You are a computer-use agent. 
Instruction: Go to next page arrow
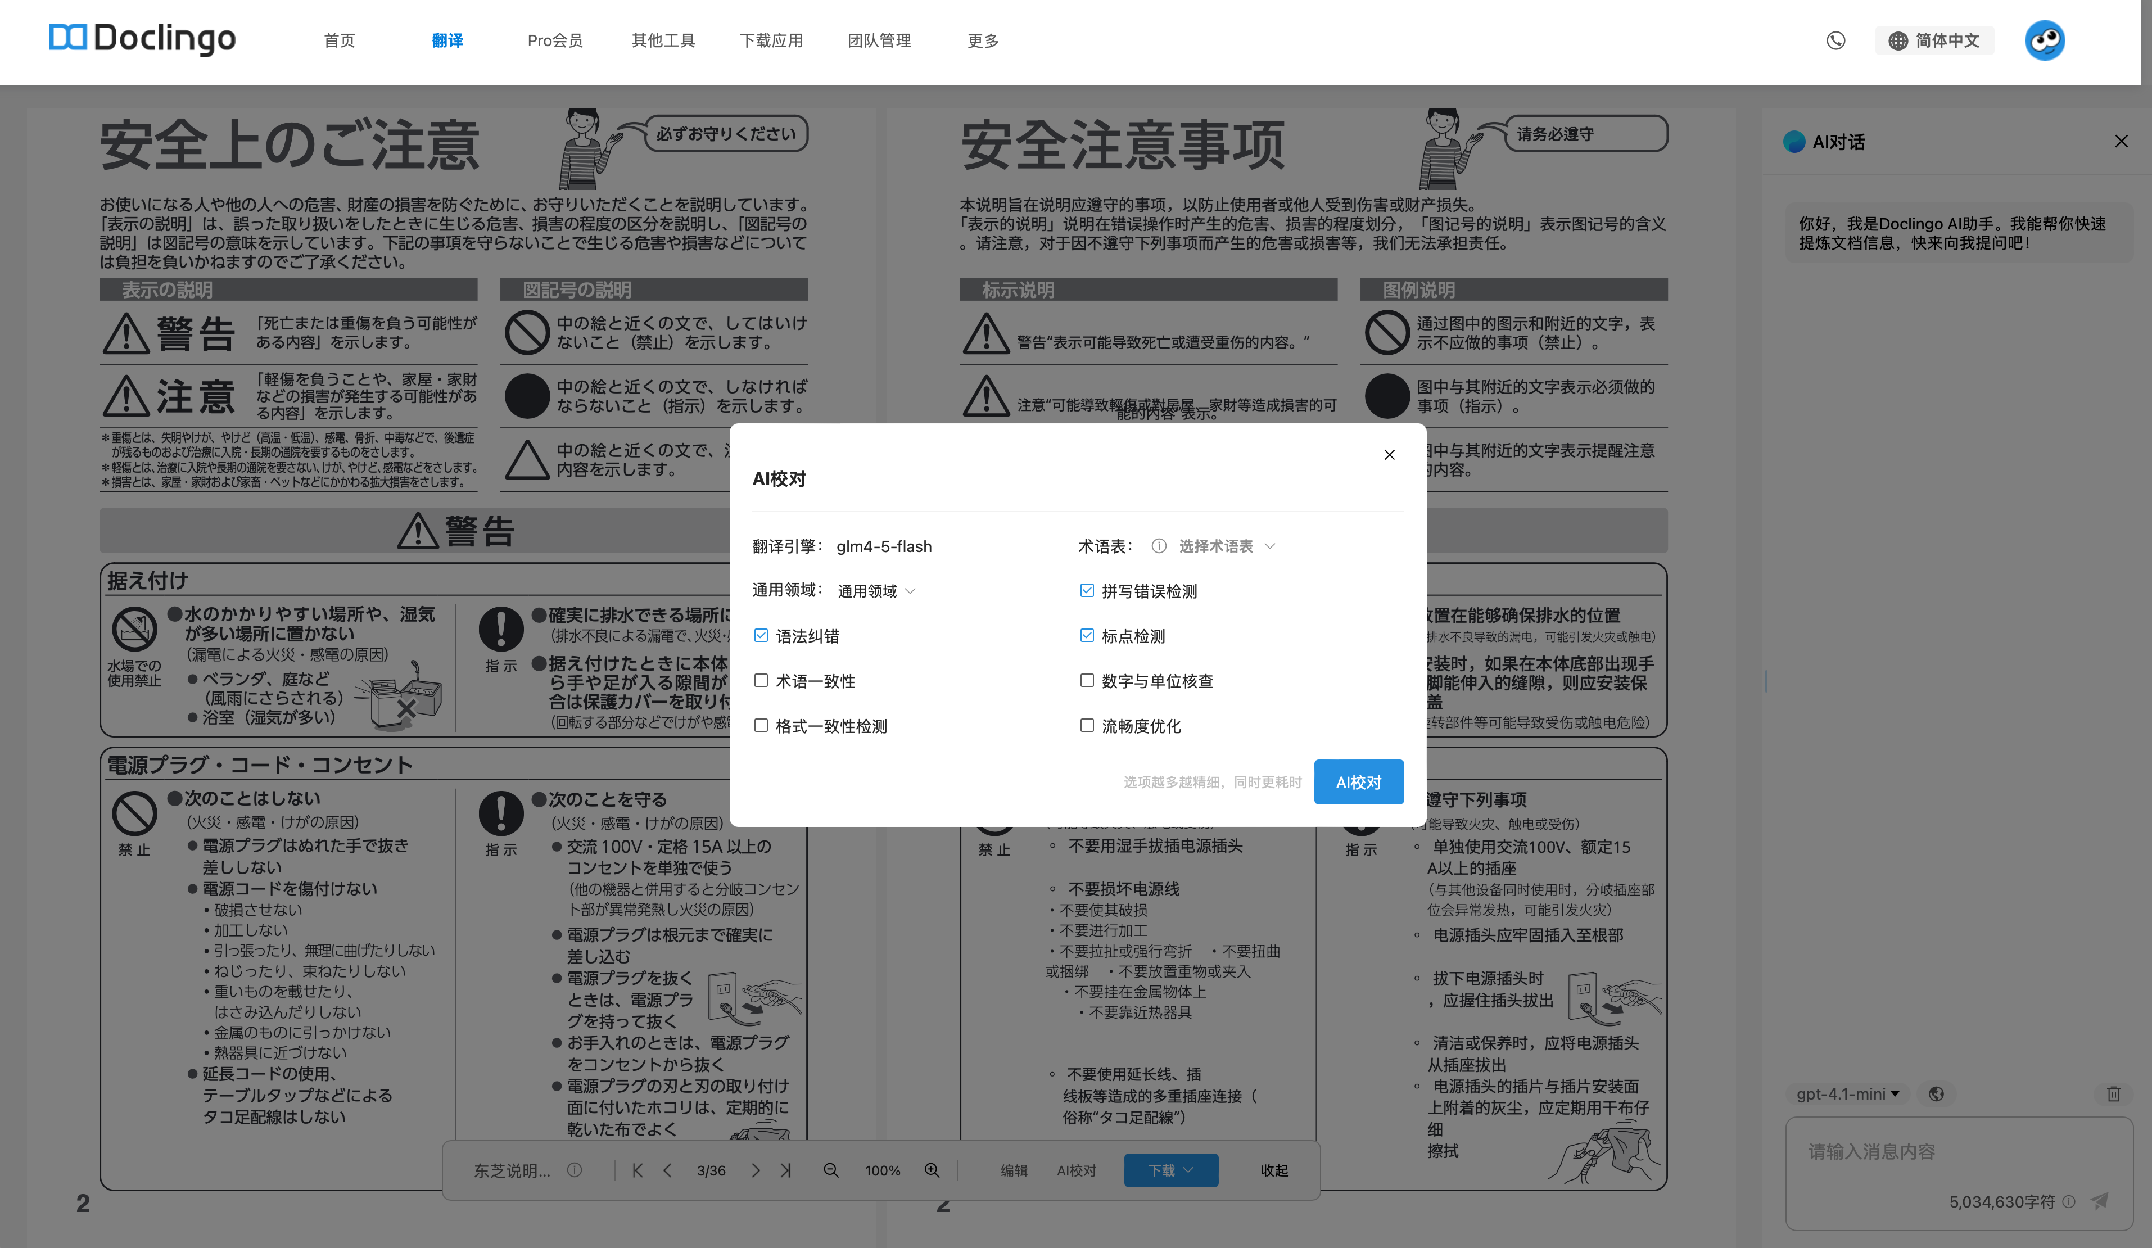755,1170
